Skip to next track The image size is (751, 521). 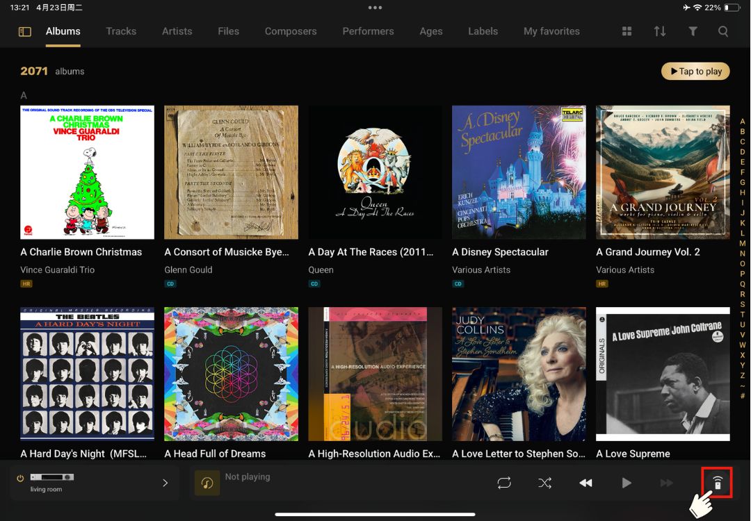[666, 483]
